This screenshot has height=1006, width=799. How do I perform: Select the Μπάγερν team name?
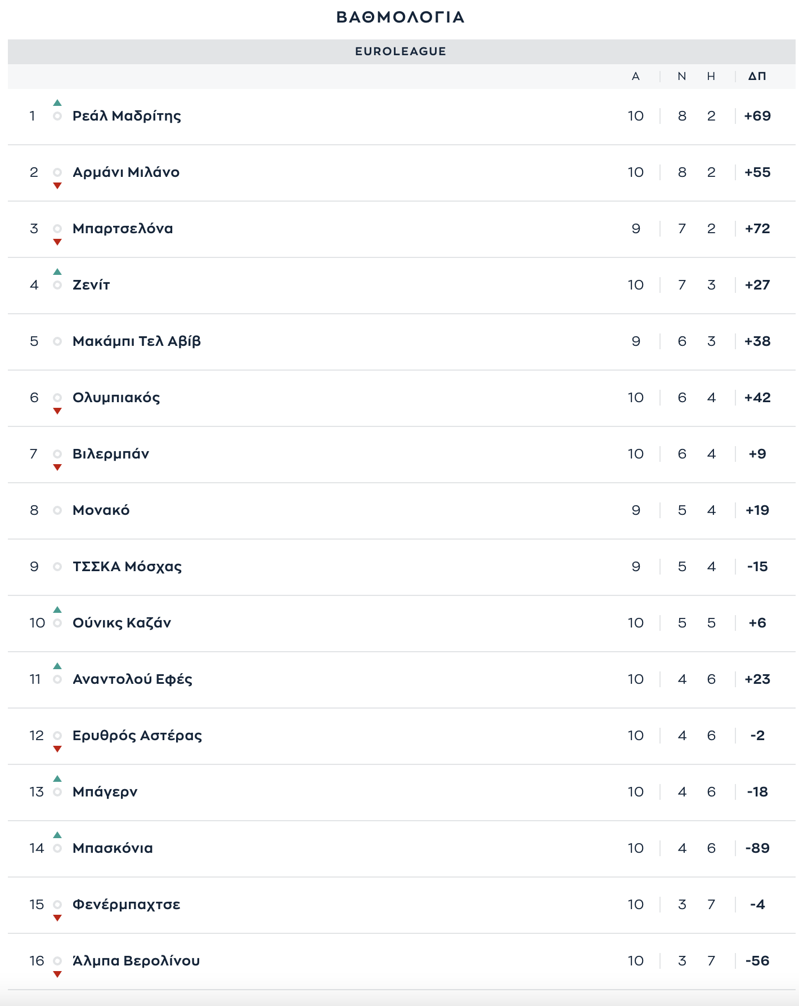pyautogui.click(x=105, y=792)
